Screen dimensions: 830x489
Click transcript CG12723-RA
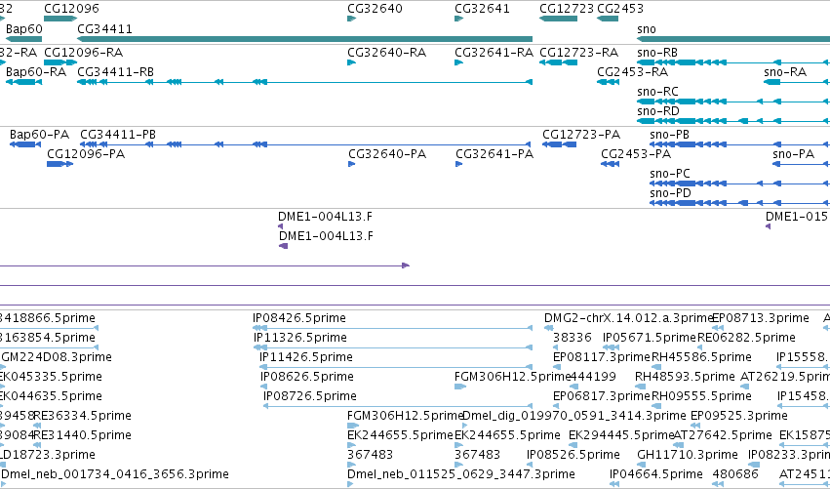(578, 52)
